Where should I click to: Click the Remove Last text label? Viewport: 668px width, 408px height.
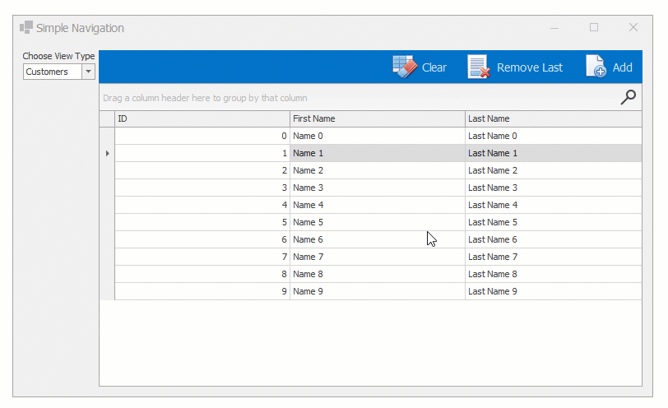(x=530, y=67)
